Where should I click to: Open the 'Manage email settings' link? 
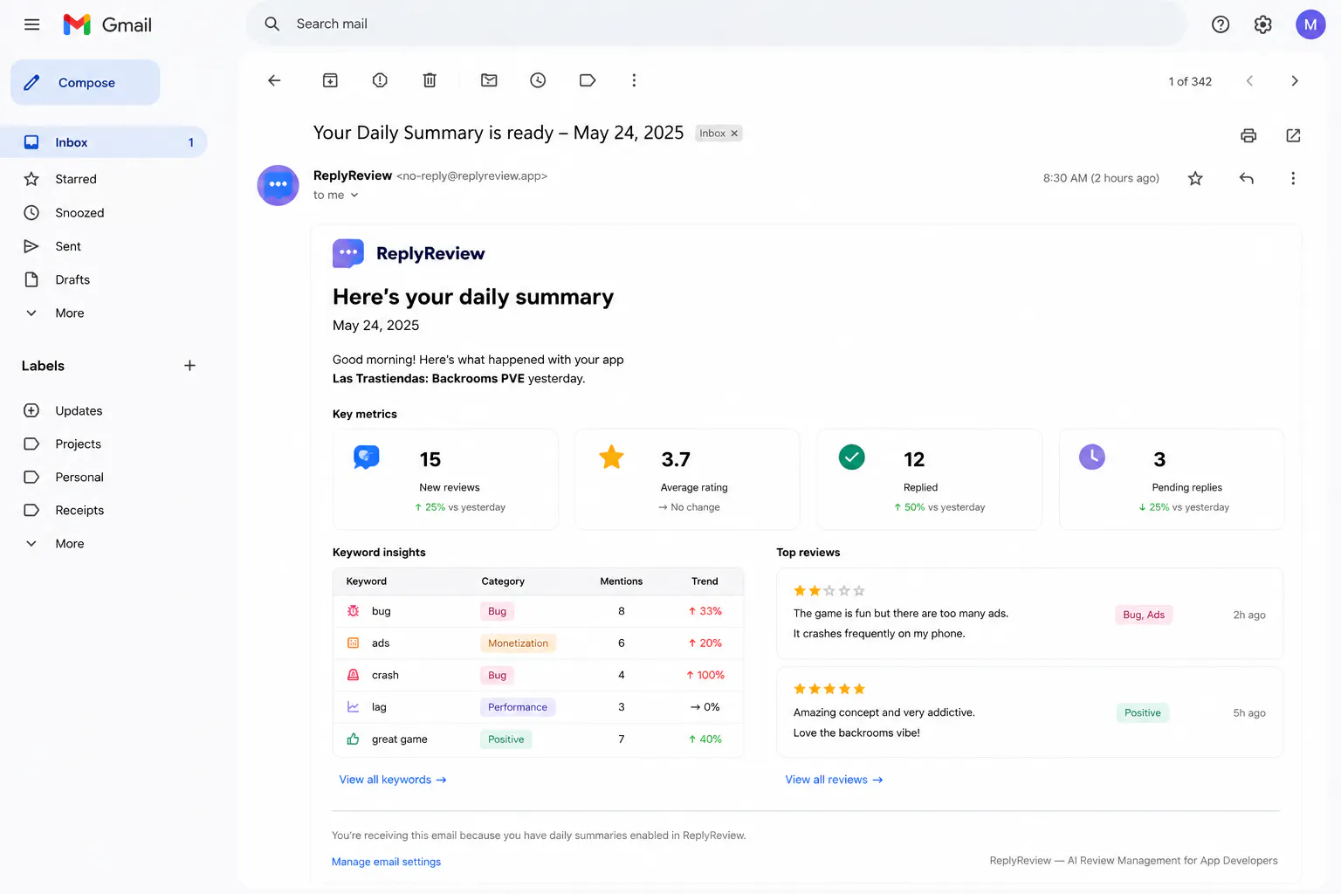(x=386, y=862)
